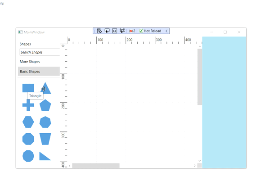Image resolution: width=270 pixels, height=181 pixels.
Task: Click the horizontal scrollbar right arrow
Action: [195, 166]
